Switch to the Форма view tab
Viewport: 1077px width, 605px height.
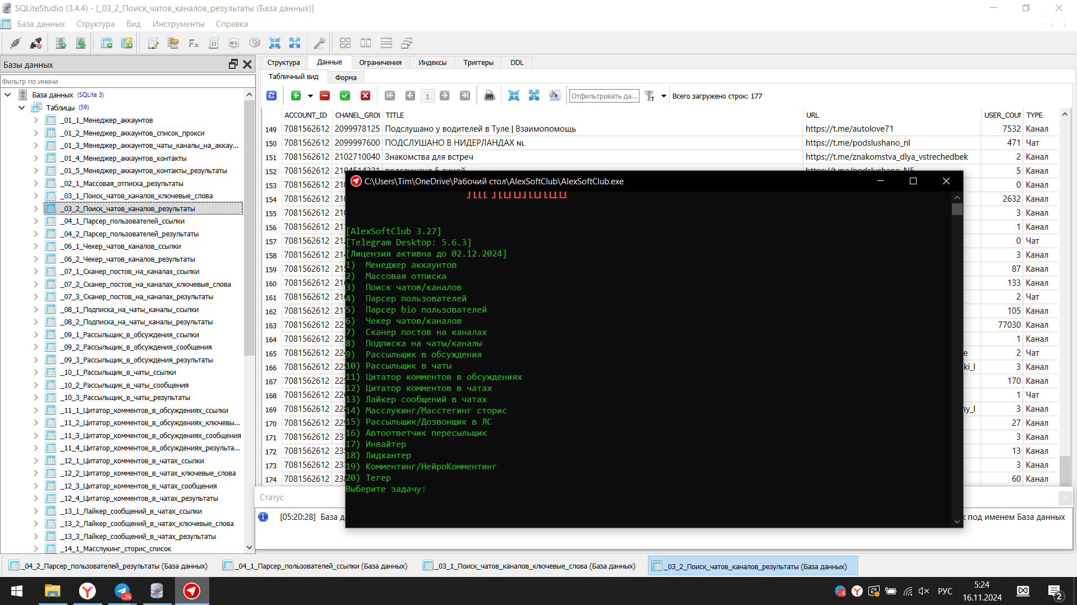(x=346, y=77)
